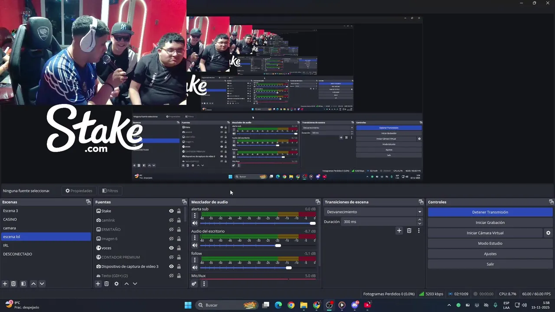This screenshot has width=555, height=312.
Task: Open scene filters icon in Escenas panel
Action: click(x=23, y=284)
